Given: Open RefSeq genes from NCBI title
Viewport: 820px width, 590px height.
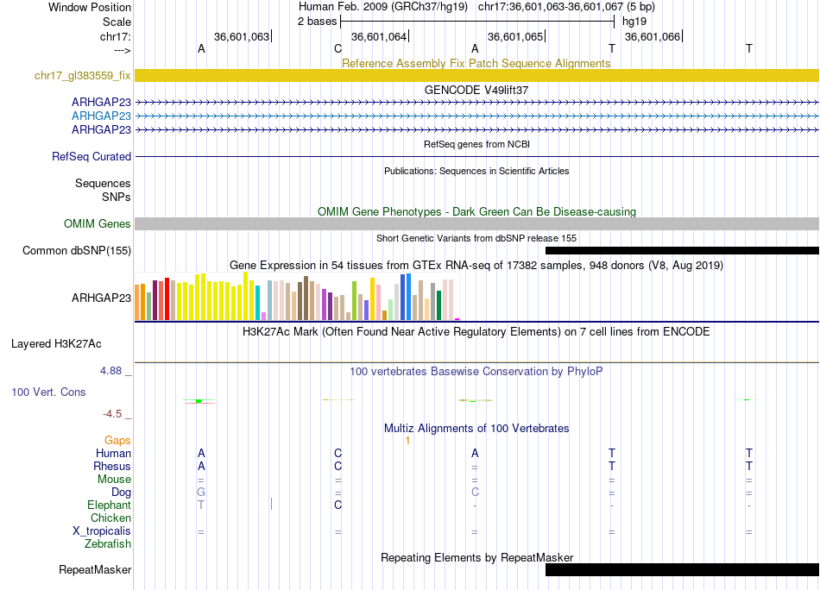Looking at the screenshot, I should pyautogui.click(x=476, y=144).
